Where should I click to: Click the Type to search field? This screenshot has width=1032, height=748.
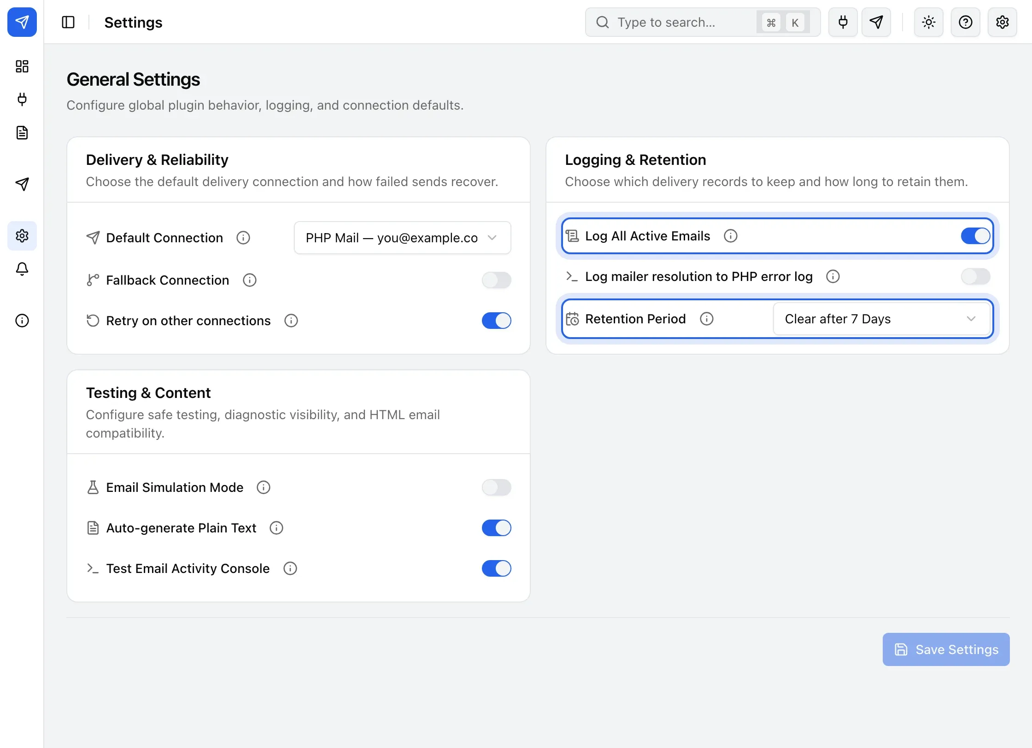tap(703, 22)
